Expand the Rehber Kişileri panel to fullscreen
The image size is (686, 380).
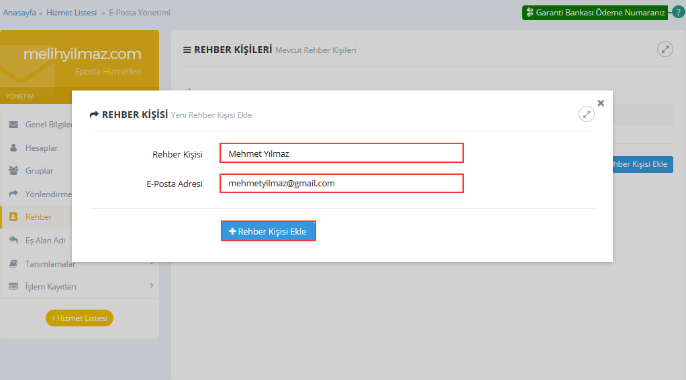pyautogui.click(x=665, y=49)
